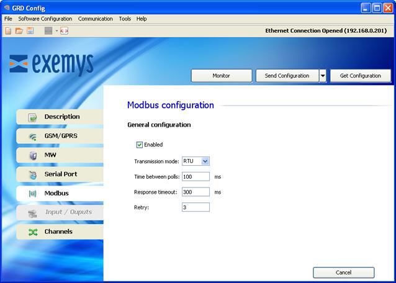This screenshot has width=396, height=283.
Task: Open the Tools menu
Action: 125,19
